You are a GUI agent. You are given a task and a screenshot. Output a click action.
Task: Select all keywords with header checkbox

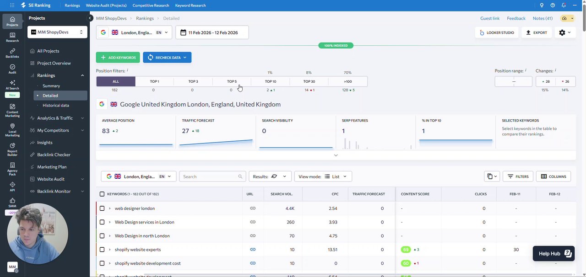102,194
